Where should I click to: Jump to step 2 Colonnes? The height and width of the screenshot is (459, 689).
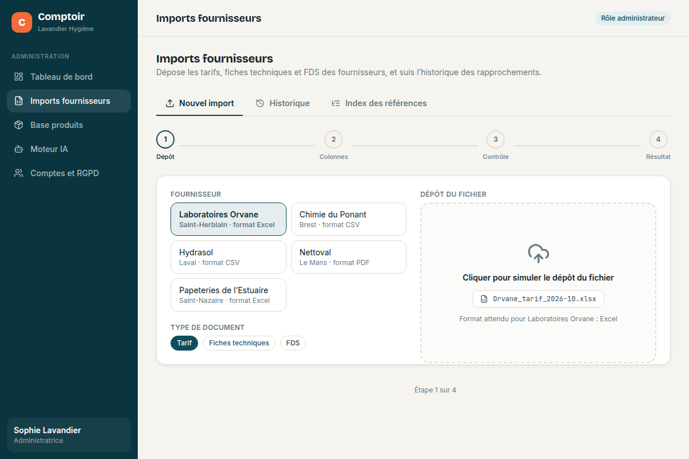pyautogui.click(x=334, y=145)
